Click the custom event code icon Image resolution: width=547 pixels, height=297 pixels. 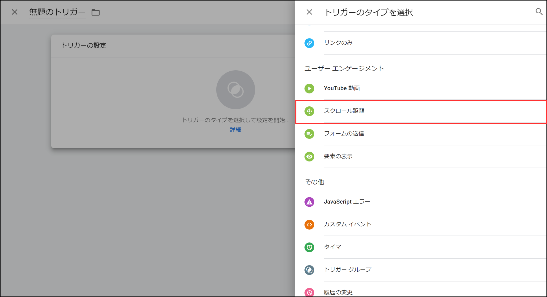(309, 225)
